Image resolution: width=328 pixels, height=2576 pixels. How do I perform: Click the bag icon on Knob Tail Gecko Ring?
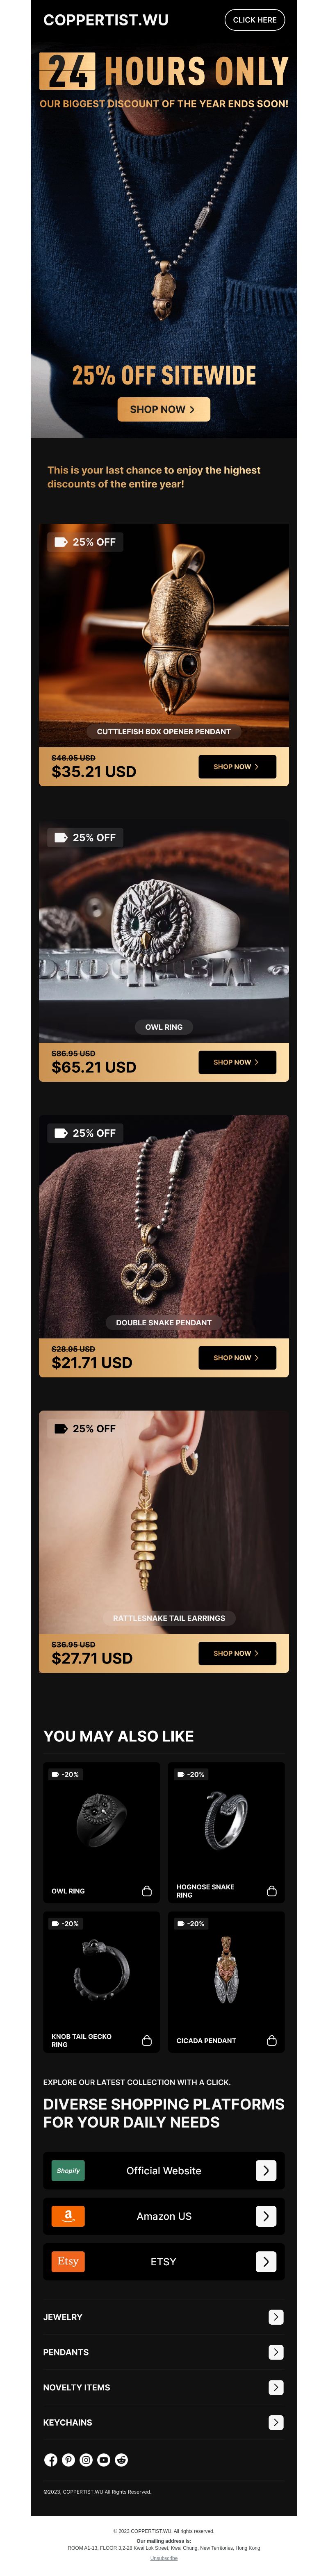[147, 2040]
